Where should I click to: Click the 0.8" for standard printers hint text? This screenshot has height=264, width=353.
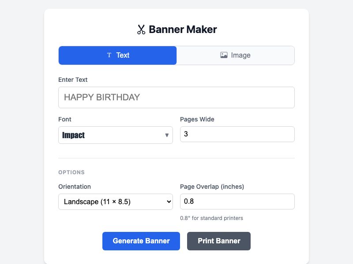[x=211, y=218]
